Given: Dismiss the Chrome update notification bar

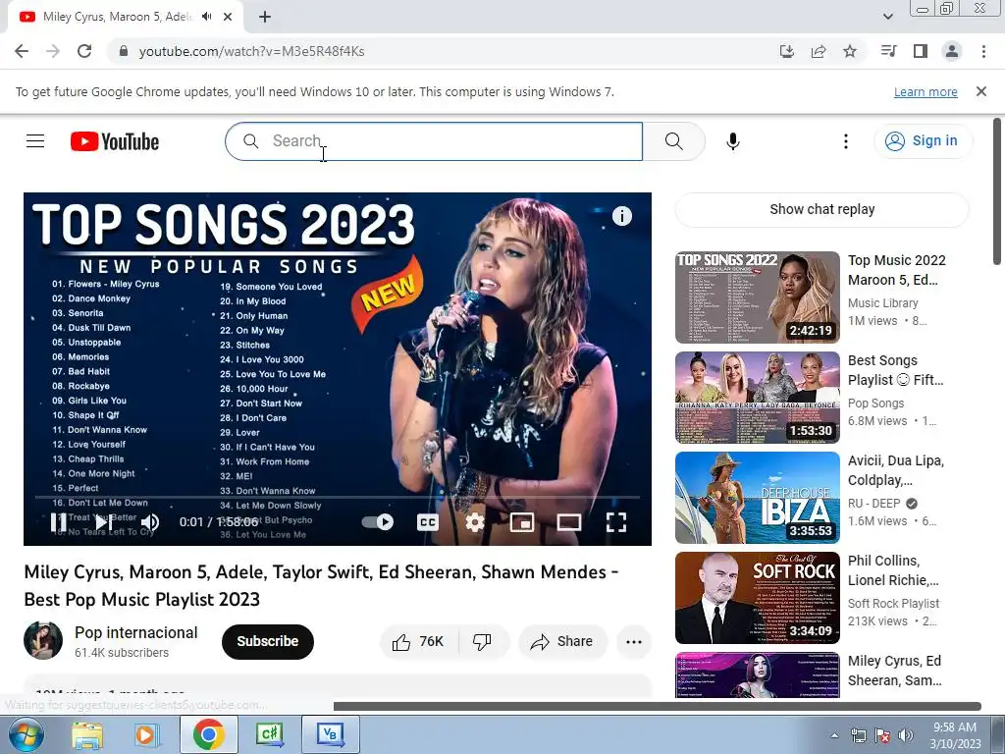Looking at the screenshot, I should click(981, 91).
